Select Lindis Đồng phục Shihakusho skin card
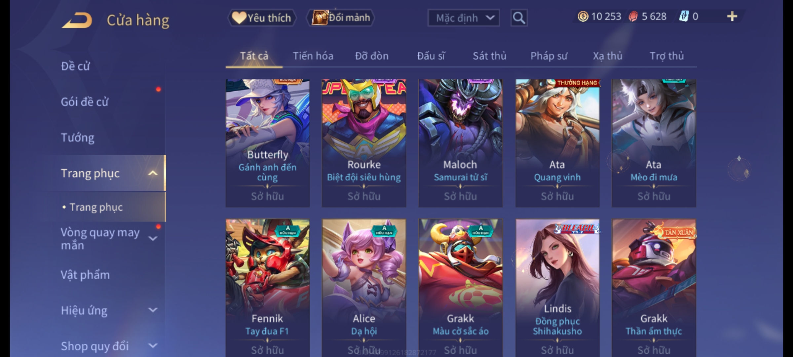This screenshot has height=357, width=793. 557,288
